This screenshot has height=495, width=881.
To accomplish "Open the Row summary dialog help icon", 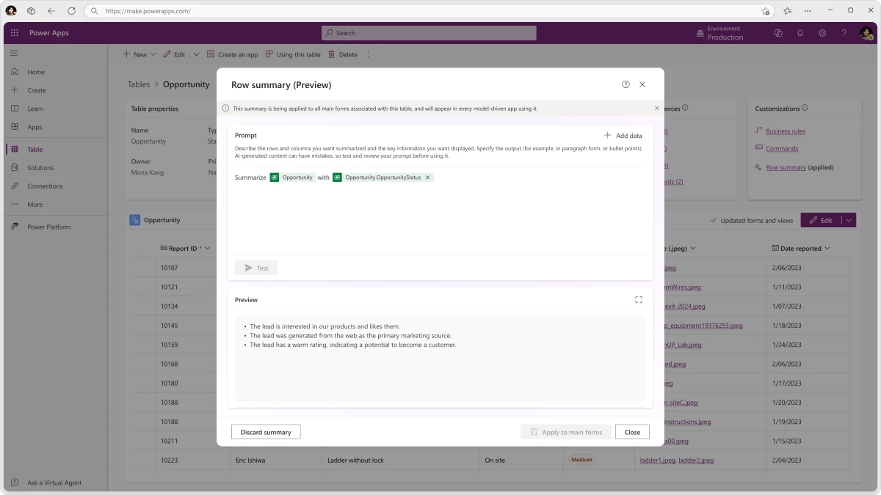I will [x=625, y=84].
